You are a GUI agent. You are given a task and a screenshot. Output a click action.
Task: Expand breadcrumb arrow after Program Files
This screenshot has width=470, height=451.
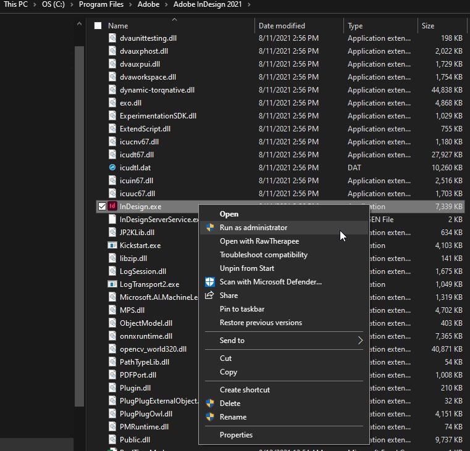(x=130, y=4)
